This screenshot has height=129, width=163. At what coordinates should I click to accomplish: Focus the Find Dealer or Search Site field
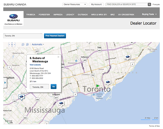click(x=127, y=4)
